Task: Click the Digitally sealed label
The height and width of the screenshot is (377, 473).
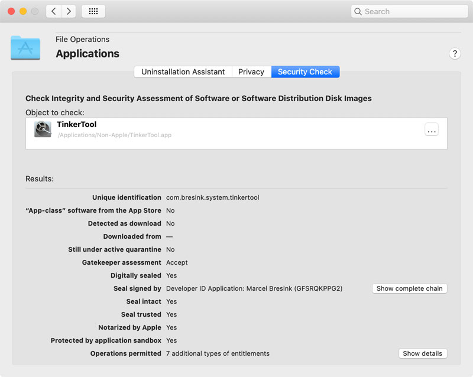Action: tap(136, 275)
